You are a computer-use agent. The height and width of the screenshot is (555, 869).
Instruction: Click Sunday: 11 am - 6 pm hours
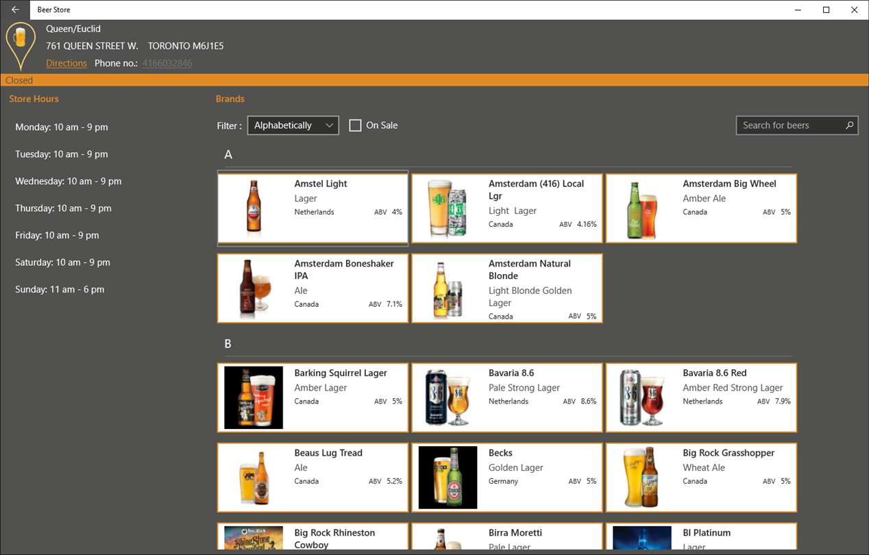click(60, 289)
